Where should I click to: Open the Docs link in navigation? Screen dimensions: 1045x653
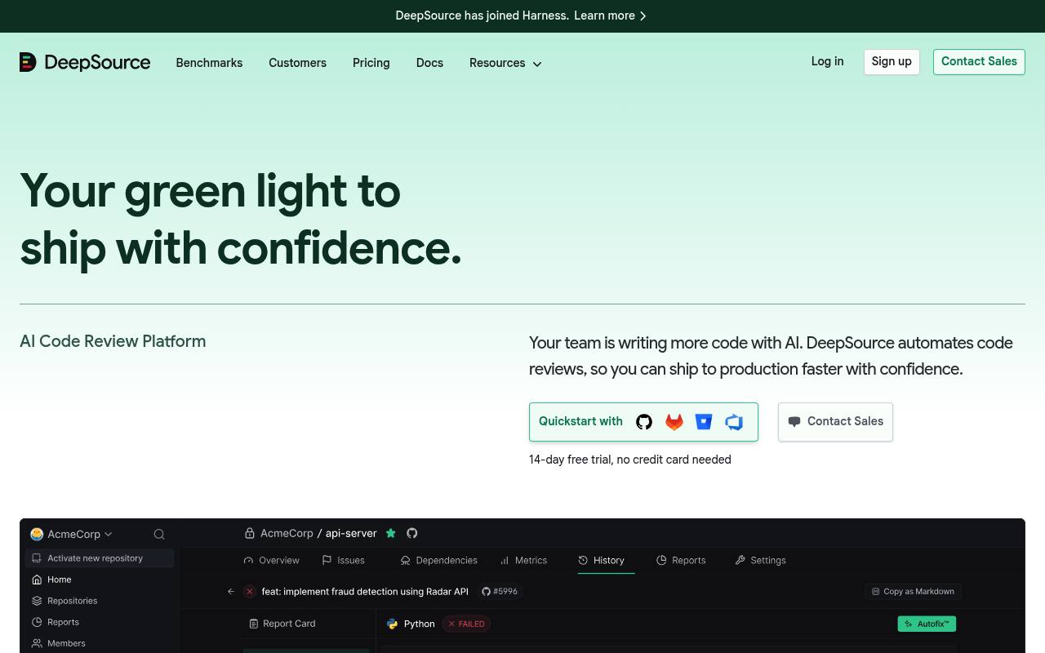[x=429, y=63]
